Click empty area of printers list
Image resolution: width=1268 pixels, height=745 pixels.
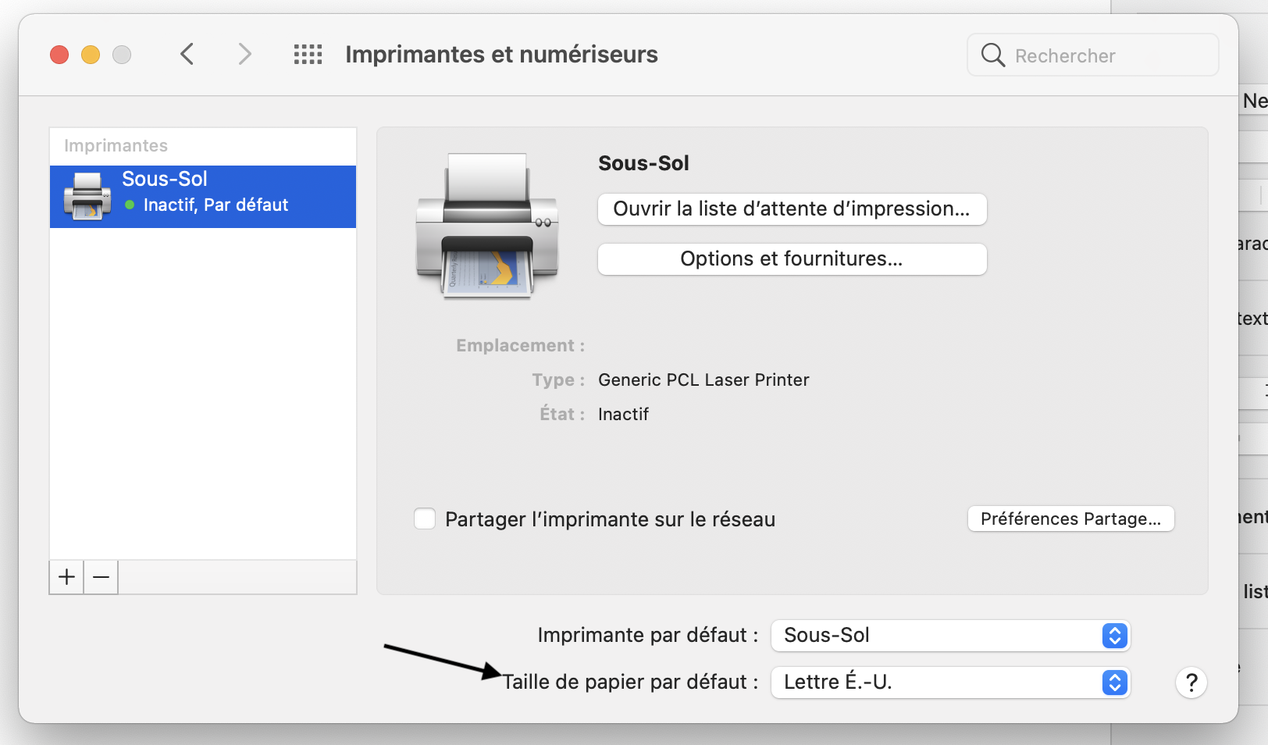pyautogui.click(x=203, y=390)
